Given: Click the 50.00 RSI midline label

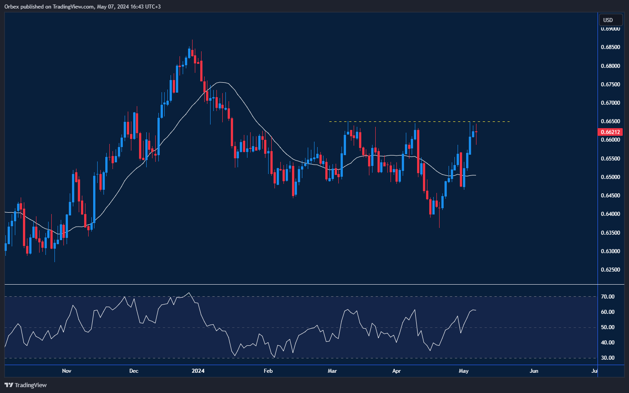Looking at the screenshot, I should pyautogui.click(x=608, y=327).
